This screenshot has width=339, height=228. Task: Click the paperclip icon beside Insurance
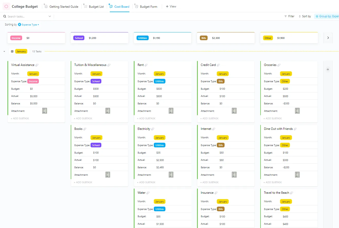coord(216,193)
